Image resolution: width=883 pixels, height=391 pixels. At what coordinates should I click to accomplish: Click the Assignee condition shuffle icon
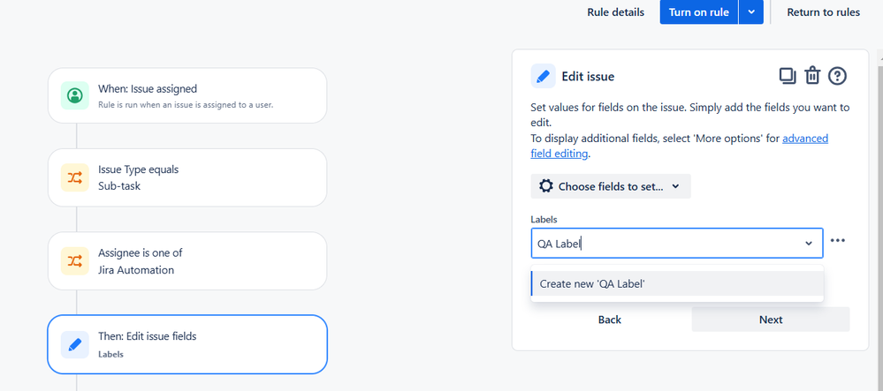tap(74, 261)
